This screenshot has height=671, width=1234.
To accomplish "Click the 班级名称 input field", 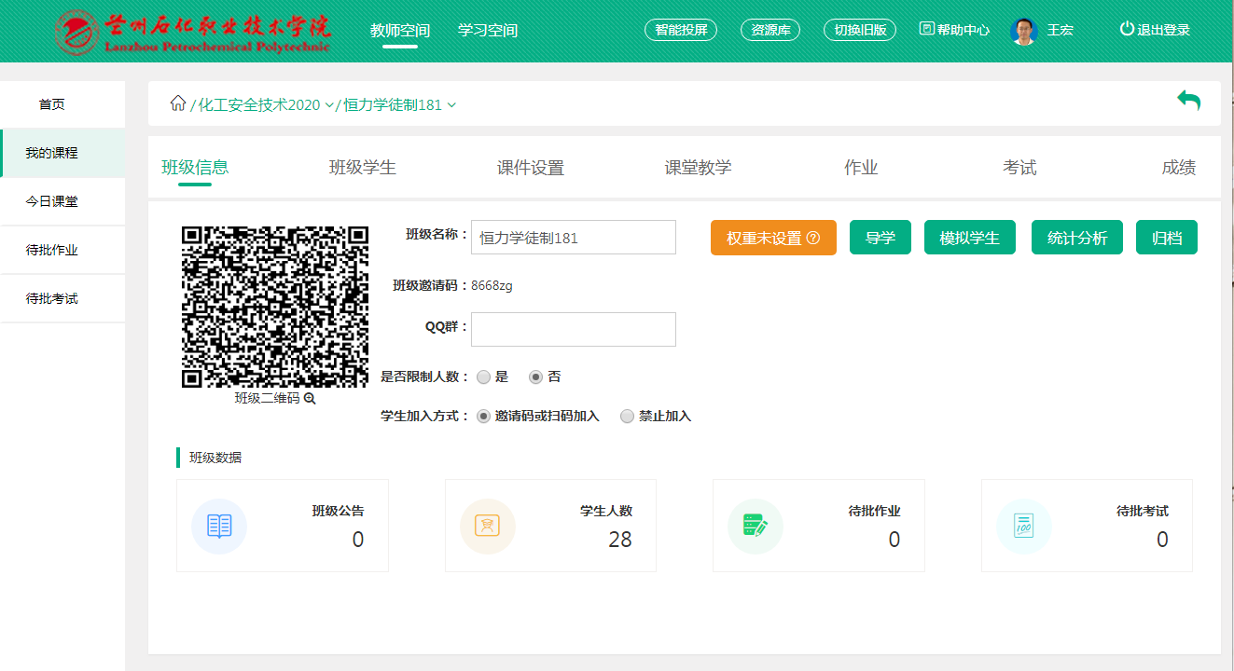I will [574, 238].
